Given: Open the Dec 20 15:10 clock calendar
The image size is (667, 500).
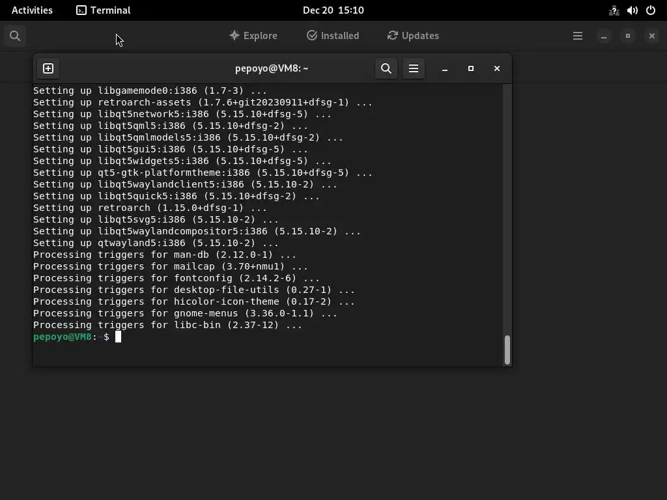Looking at the screenshot, I should pyautogui.click(x=333, y=10).
